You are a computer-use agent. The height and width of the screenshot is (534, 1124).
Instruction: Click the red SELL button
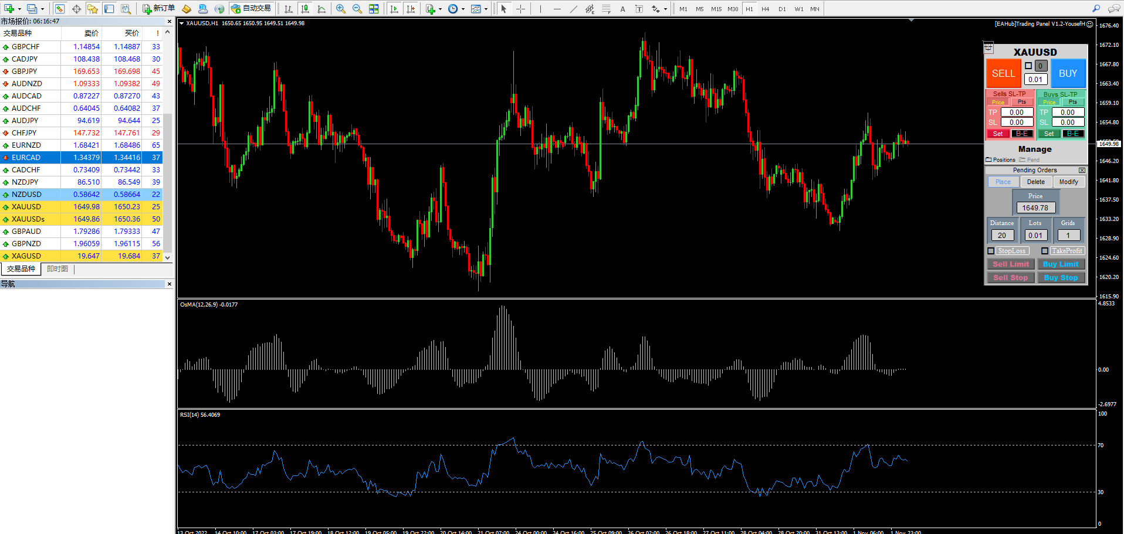click(x=1003, y=73)
